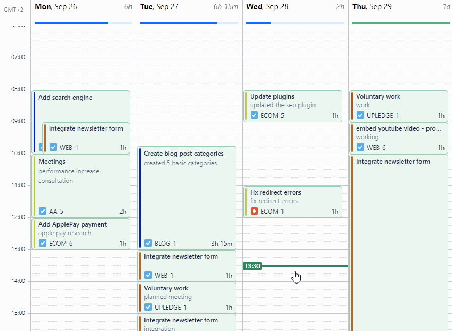Click the task icon beside Thursday's UPLEDGE-1

(x=360, y=116)
